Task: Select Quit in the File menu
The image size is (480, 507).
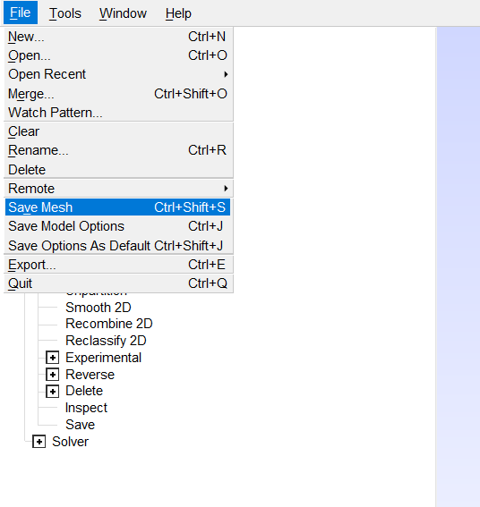Action: pyautogui.click(x=118, y=283)
